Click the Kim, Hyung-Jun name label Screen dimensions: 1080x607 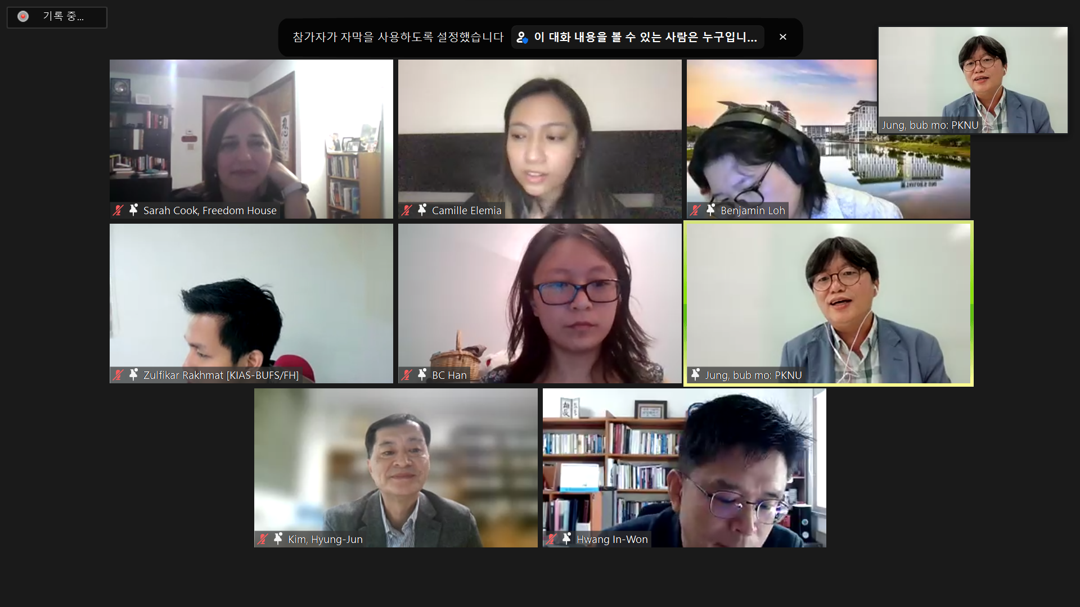pos(325,540)
